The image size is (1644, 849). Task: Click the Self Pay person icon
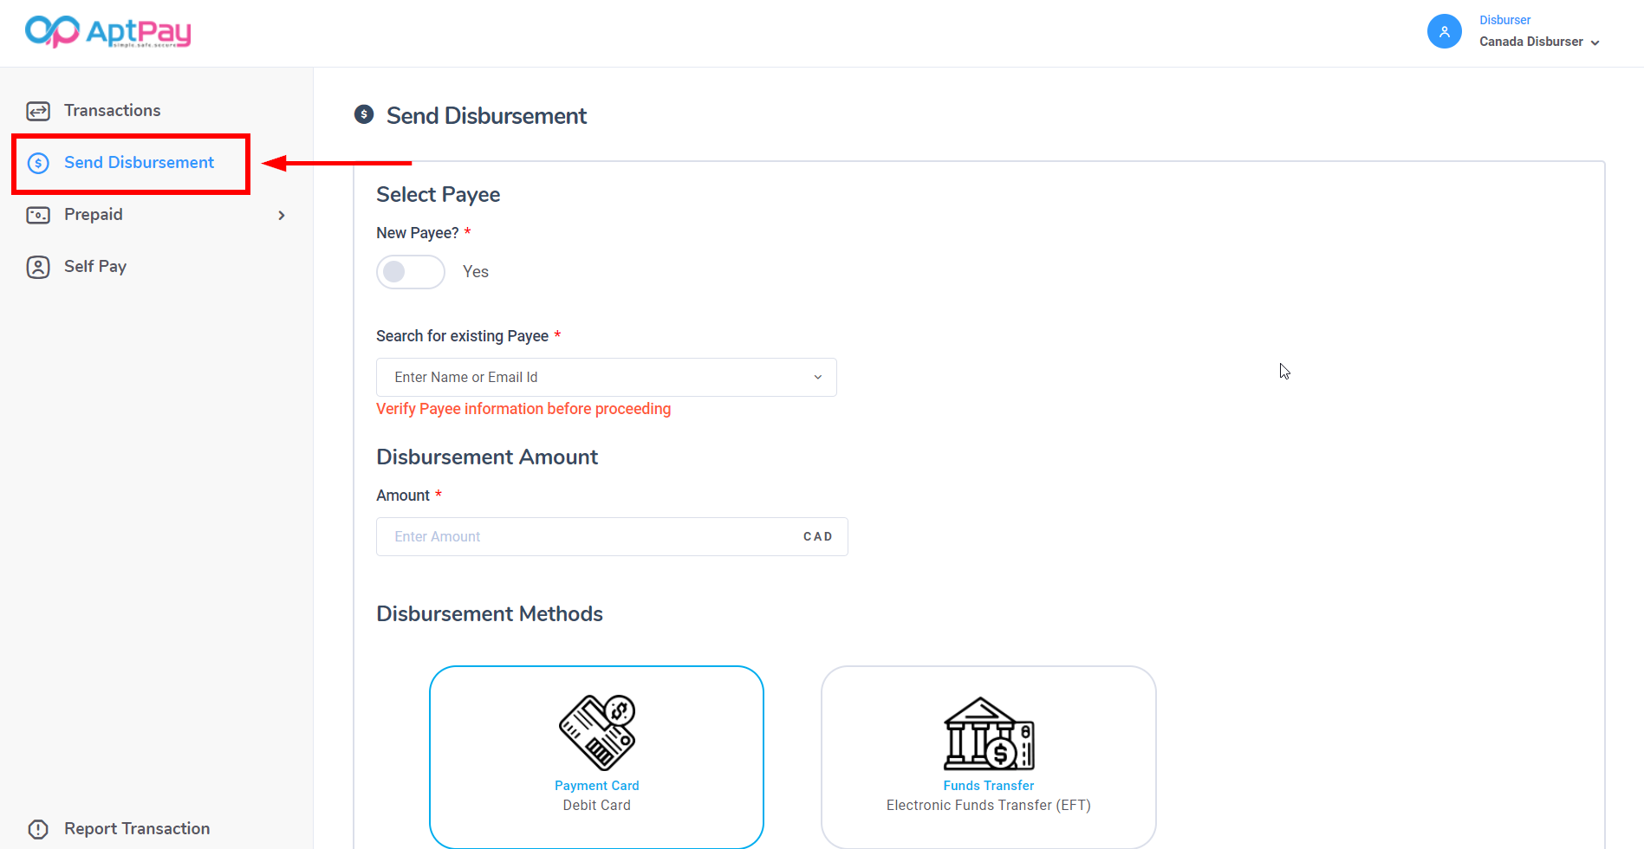click(x=38, y=267)
